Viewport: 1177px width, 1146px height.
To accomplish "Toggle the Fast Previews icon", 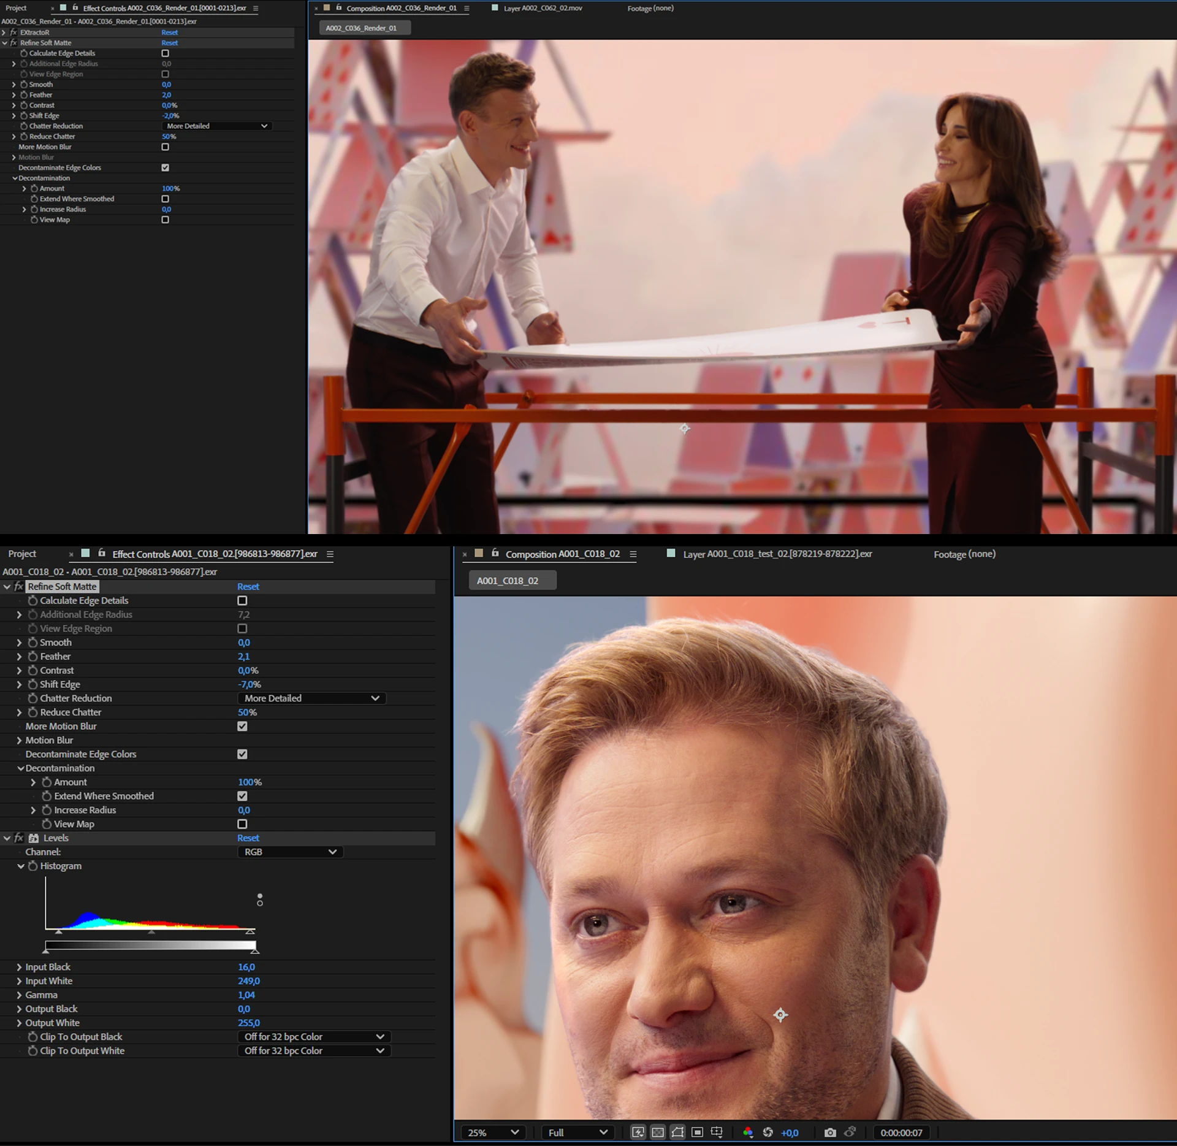I will 638,1133.
